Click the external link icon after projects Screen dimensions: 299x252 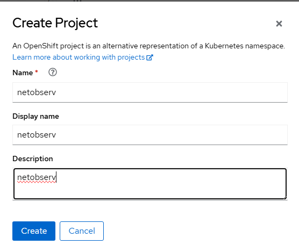[x=149, y=57]
